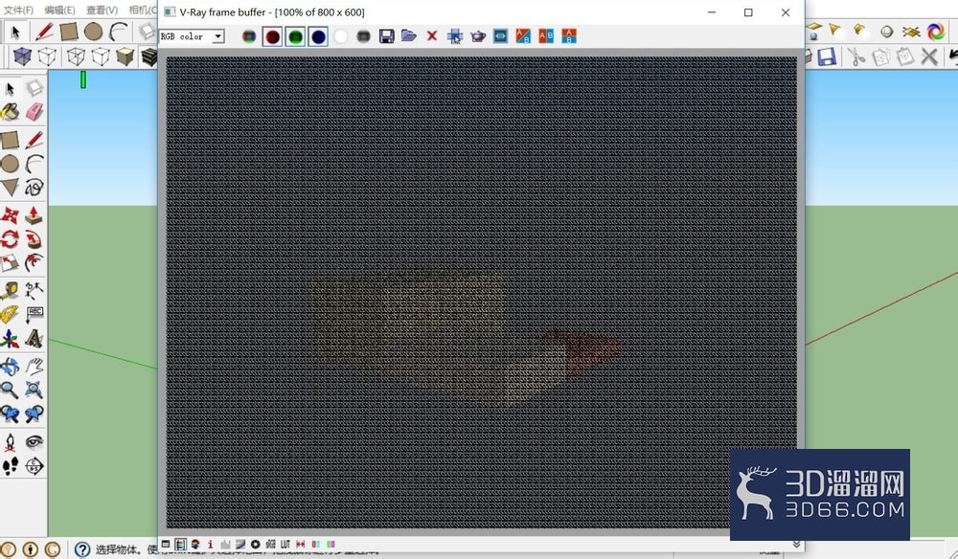958x559 pixels.
Task: Toggle monochromatic mode in the frame buffer
Action: [363, 36]
